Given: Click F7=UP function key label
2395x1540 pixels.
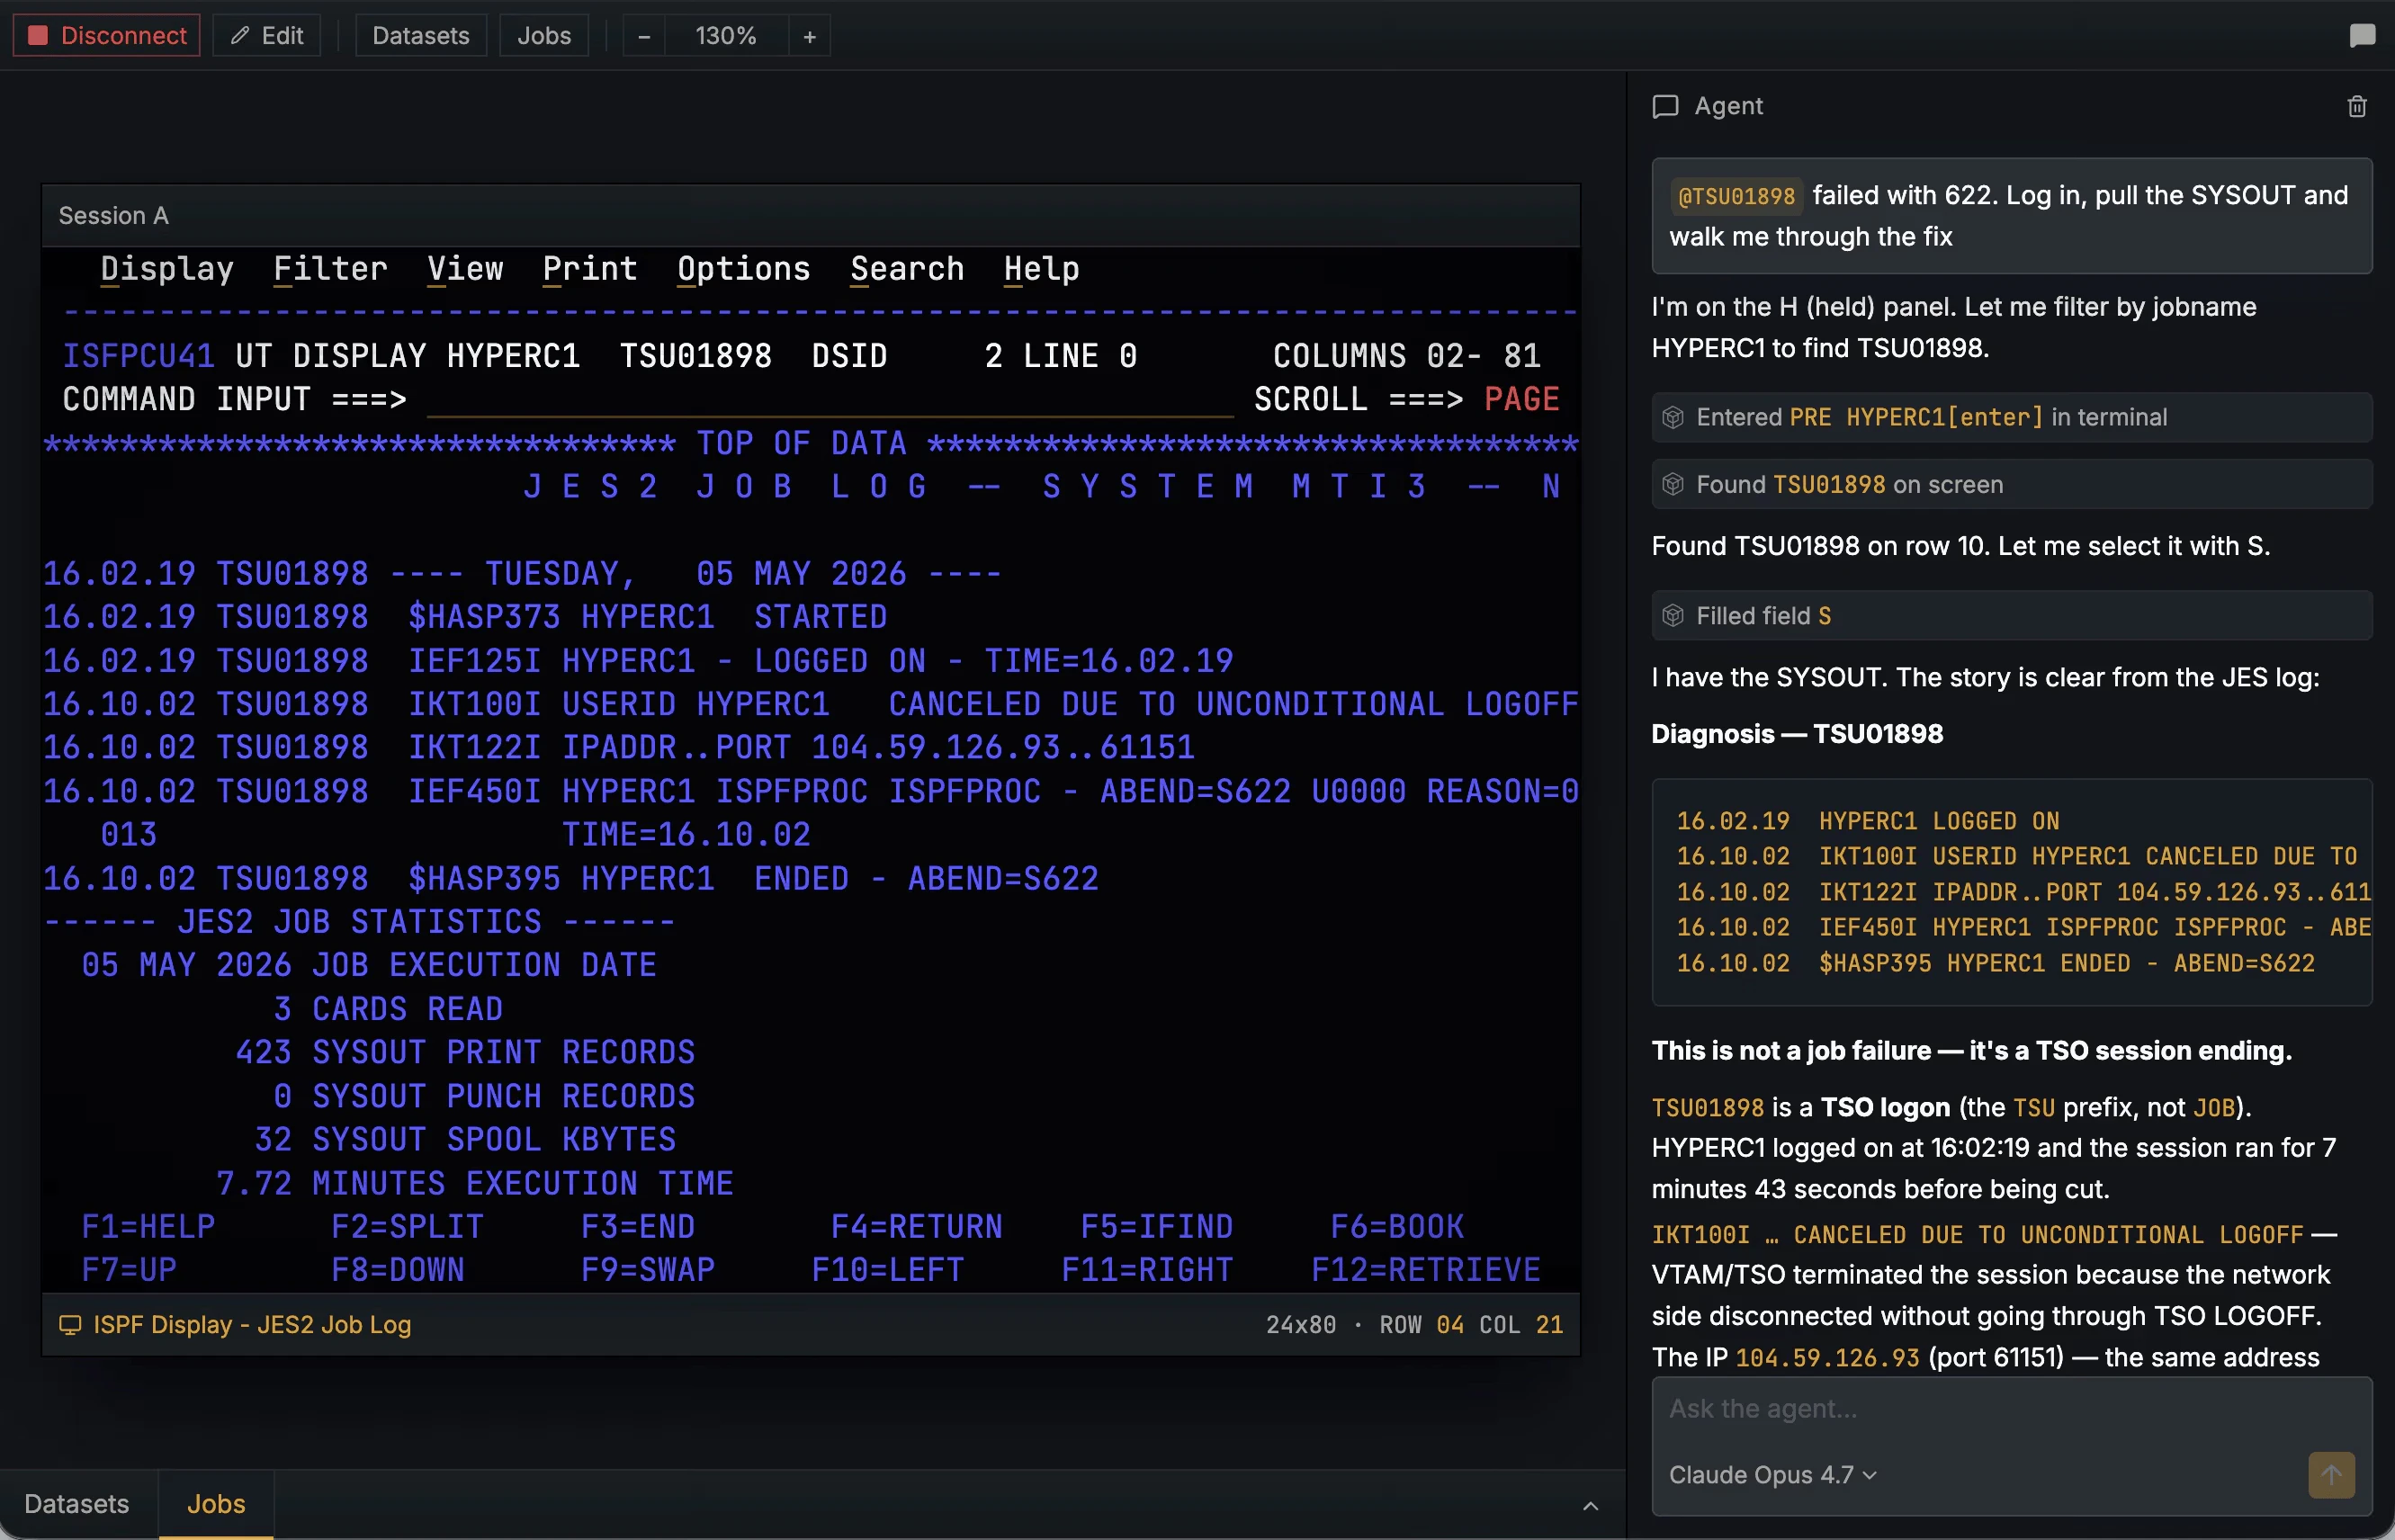Looking at the screenshot, I should point(129,1270).
